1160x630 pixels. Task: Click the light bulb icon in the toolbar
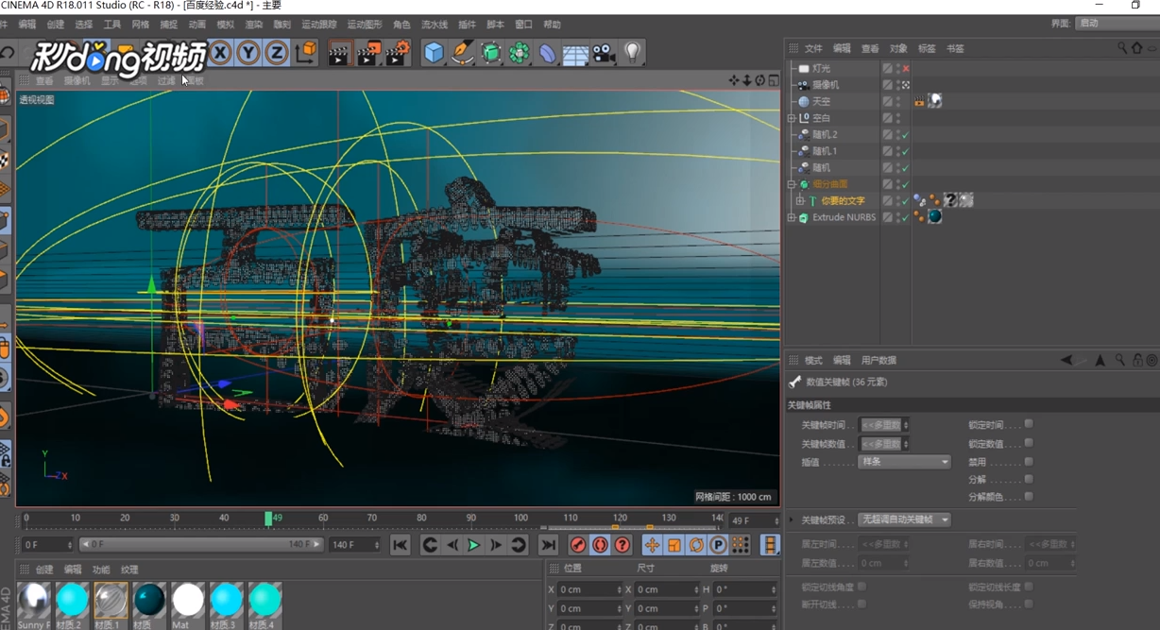[x=632, y=53]
